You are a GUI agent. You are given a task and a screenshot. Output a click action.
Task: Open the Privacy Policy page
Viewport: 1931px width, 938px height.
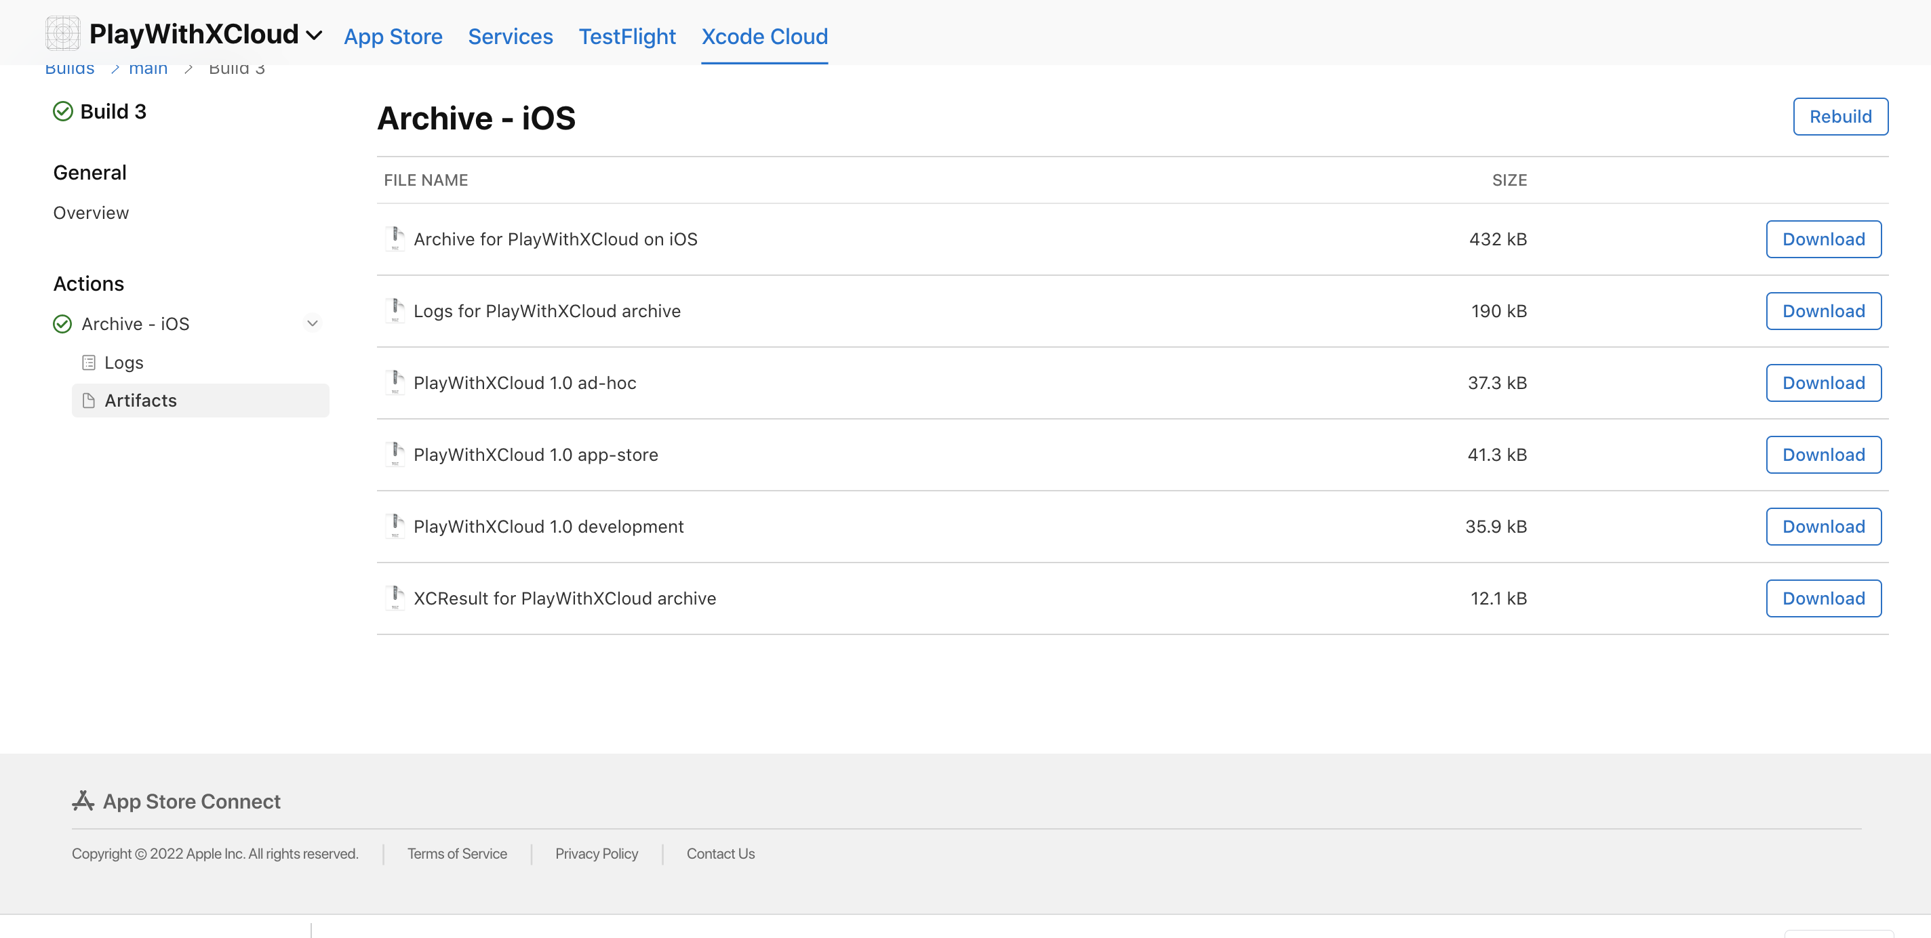coord(596,853)
